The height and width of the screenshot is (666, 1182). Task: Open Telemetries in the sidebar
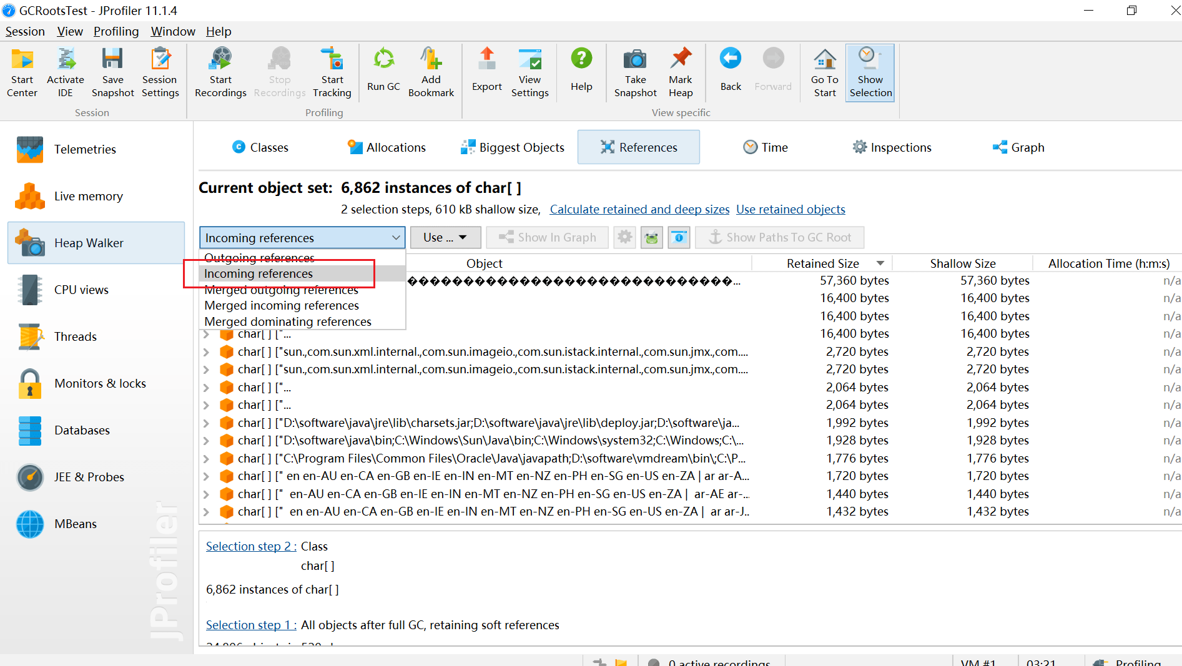(x=85, y=149)
